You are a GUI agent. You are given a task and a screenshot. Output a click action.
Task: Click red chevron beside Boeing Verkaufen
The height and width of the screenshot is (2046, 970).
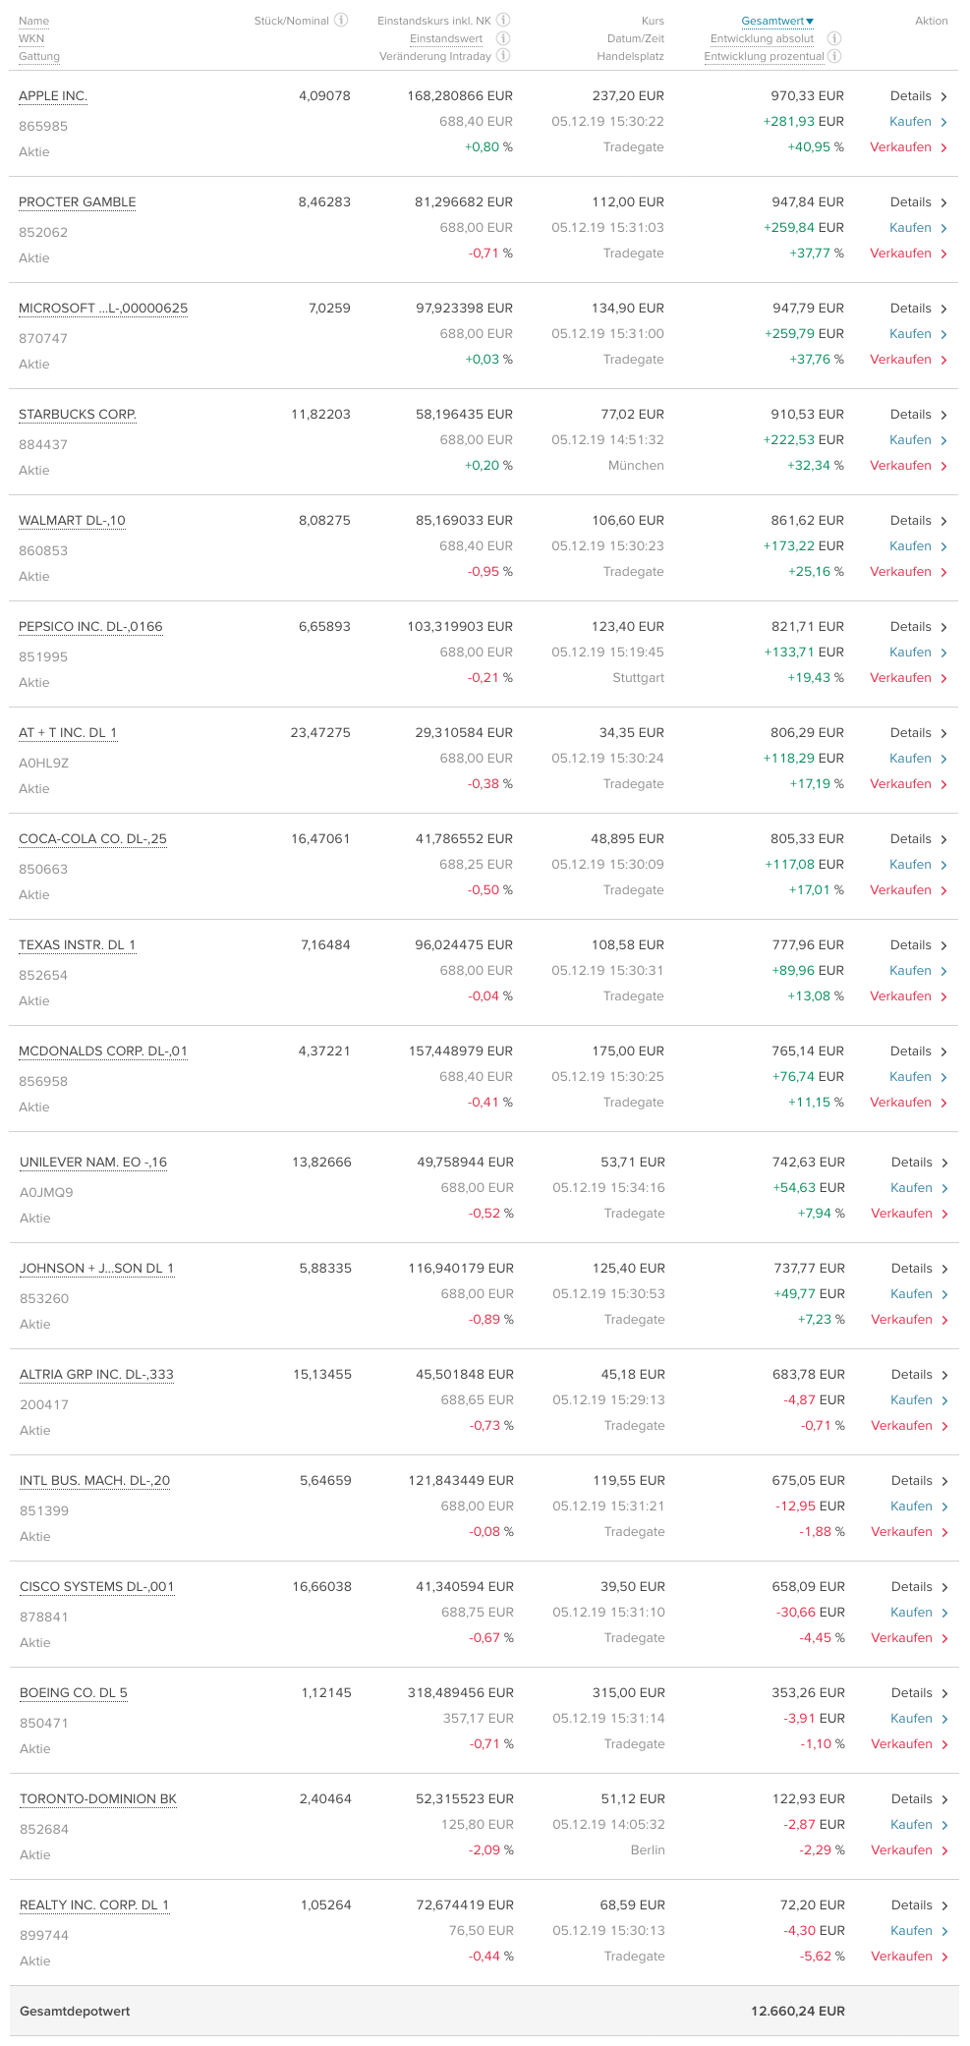click(x=944, y=1744)
